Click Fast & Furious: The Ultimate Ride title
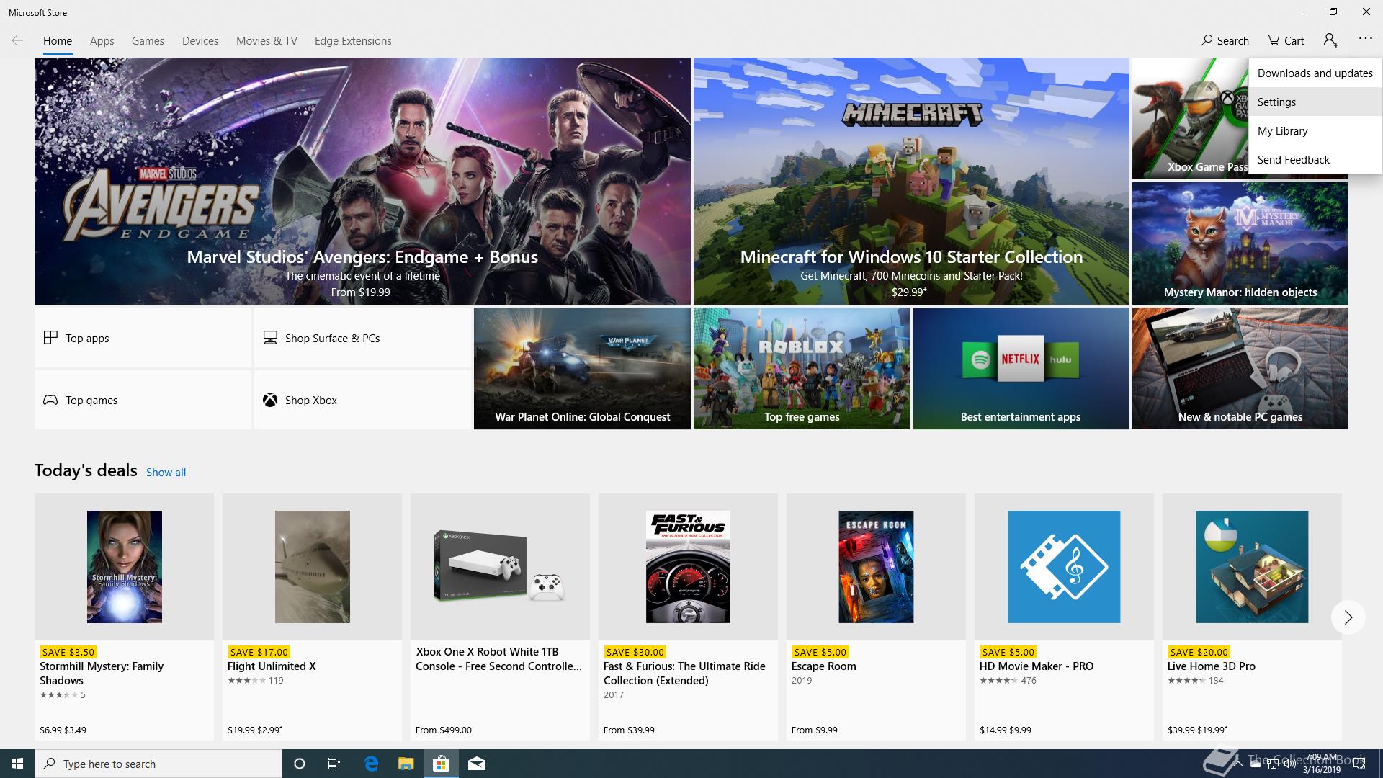This screenshot has width=1383, height=778. click(x=684, y=673)
